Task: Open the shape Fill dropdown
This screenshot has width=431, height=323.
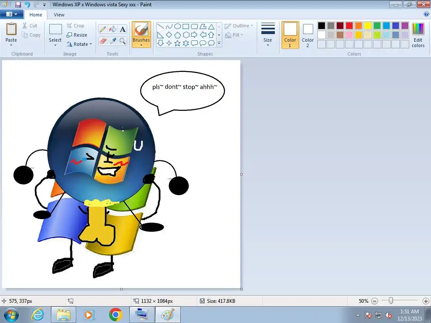Action: 234,35
